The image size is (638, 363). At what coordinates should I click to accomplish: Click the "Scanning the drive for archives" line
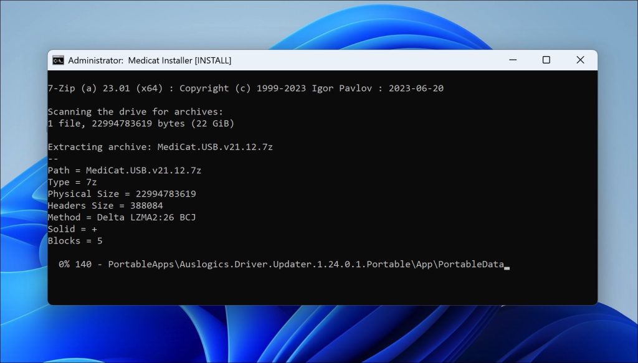[x=135, y=112]
